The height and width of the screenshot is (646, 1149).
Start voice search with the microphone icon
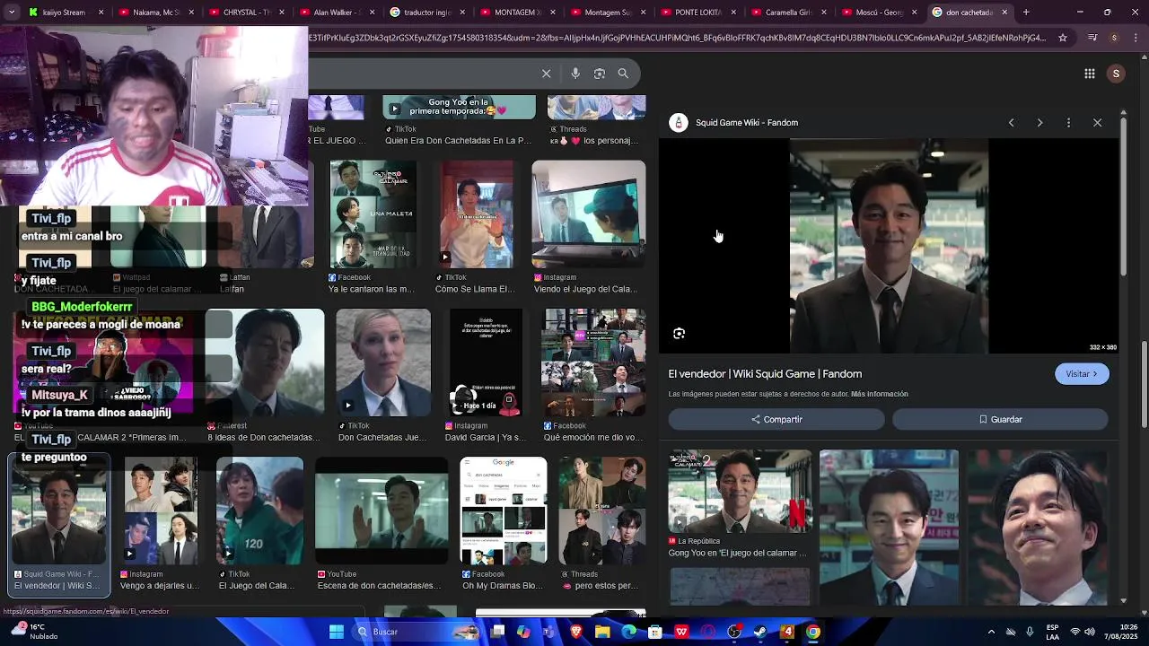(575, 74)
